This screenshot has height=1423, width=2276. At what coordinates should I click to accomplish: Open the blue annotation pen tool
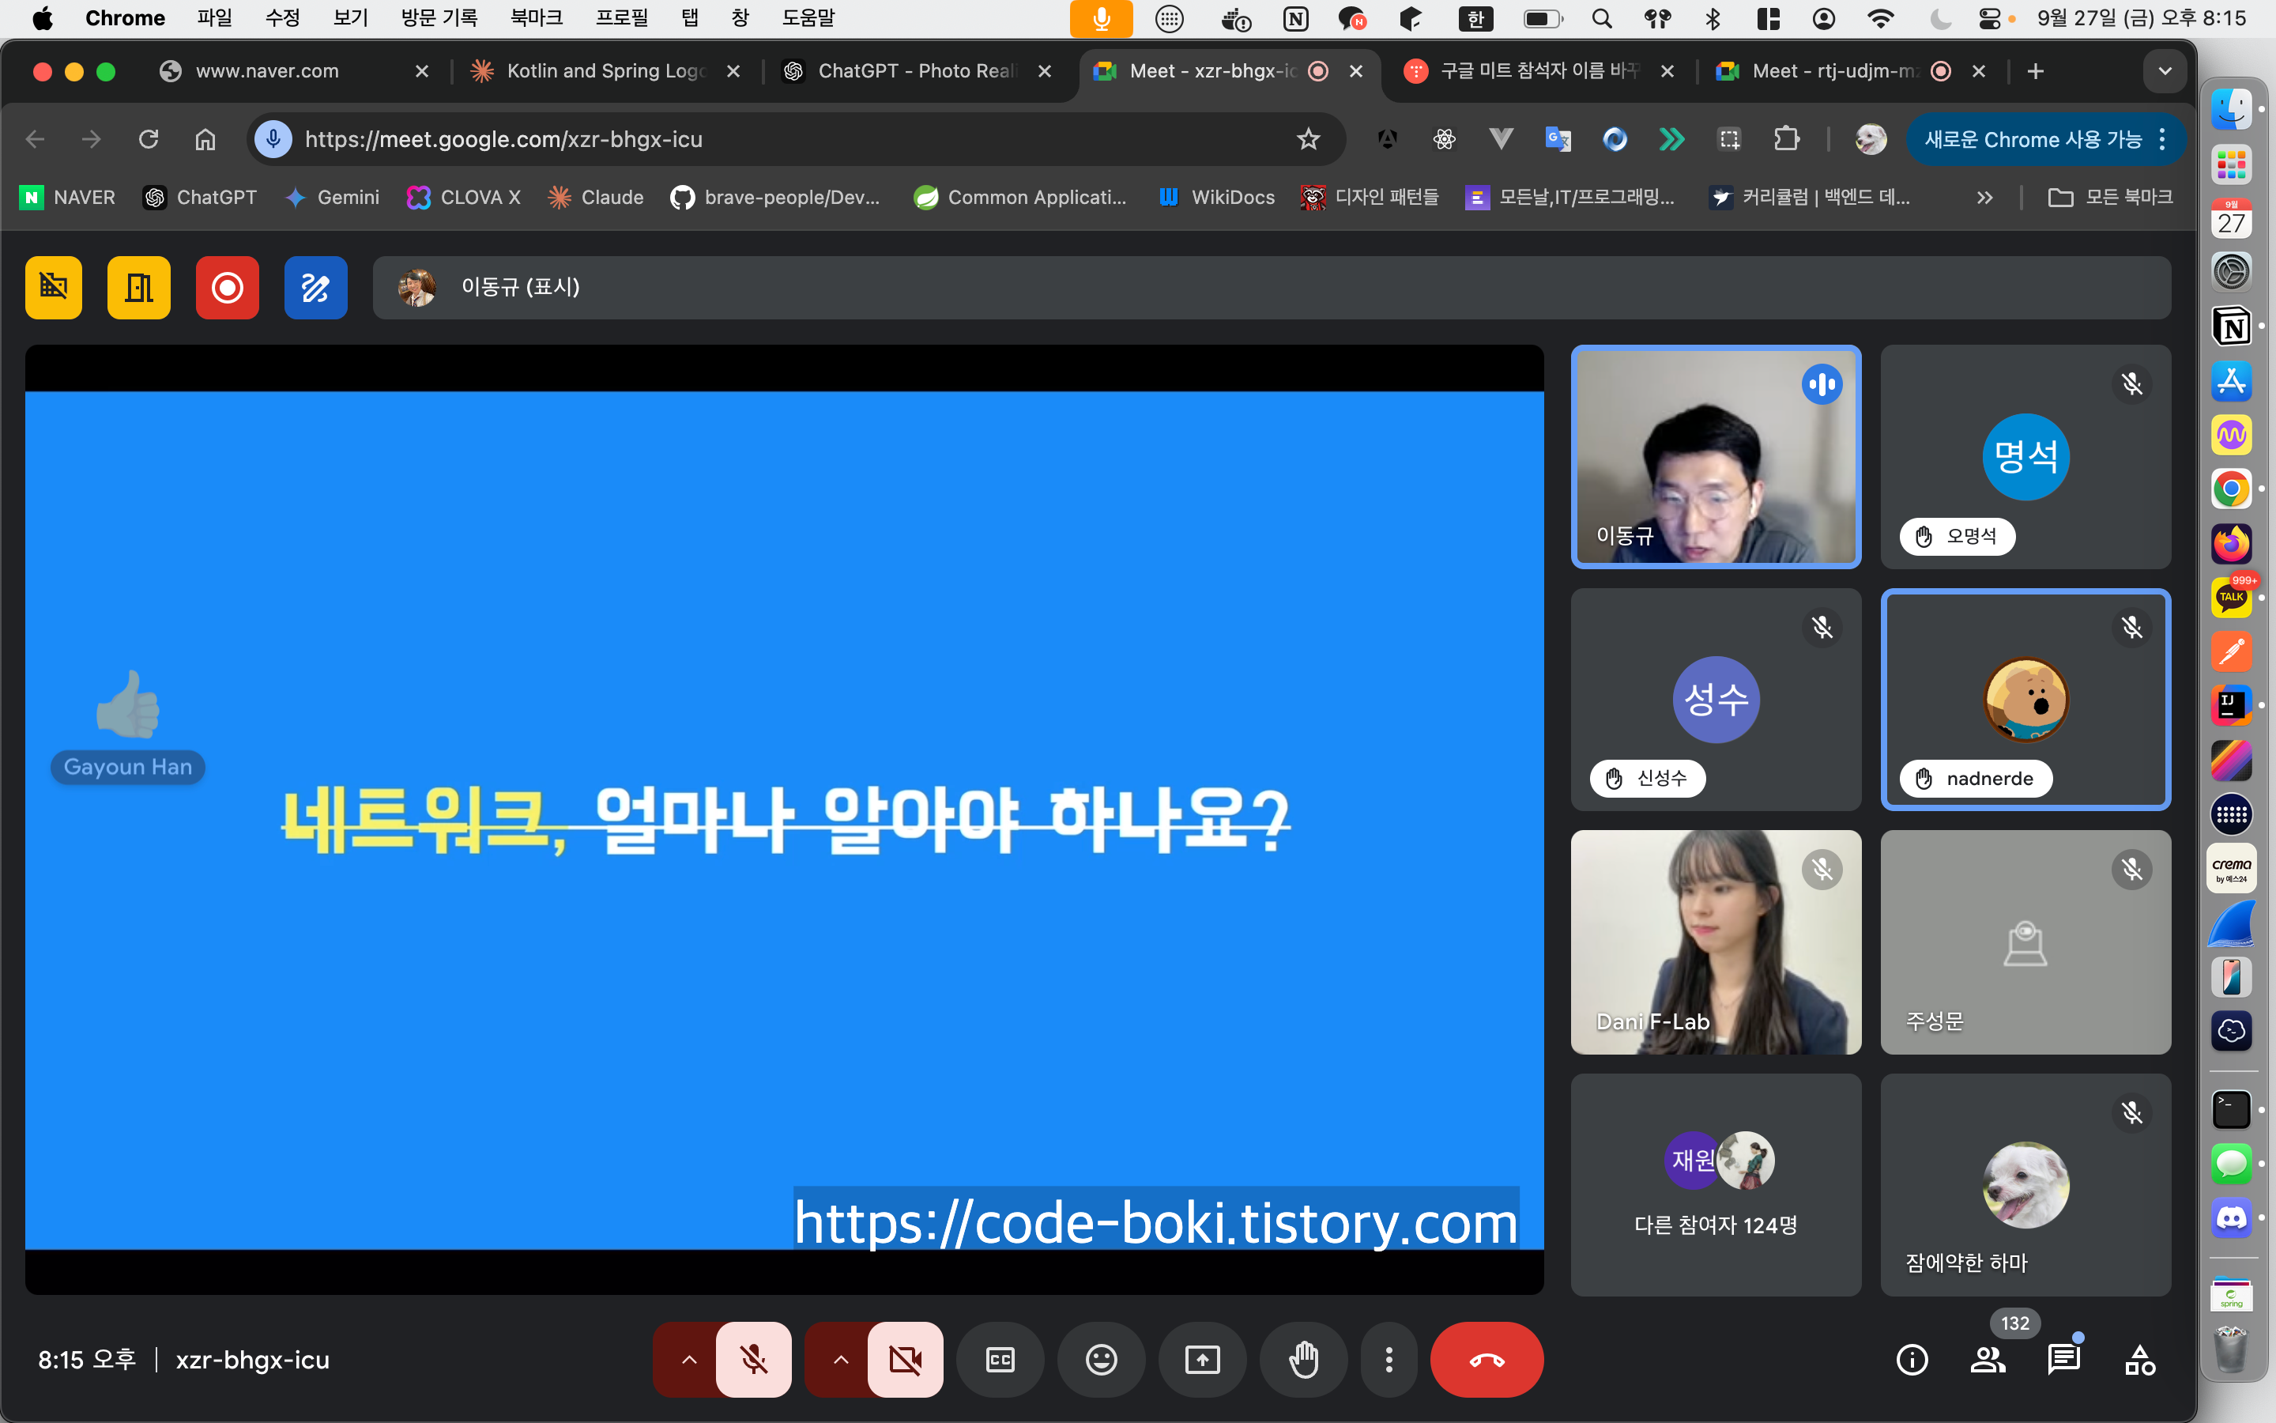315,288
